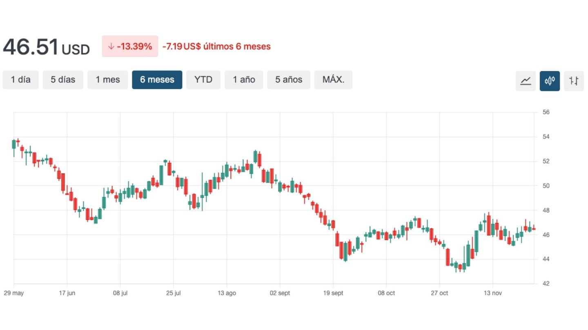Select the 1 día time range
This screenshot has height=330, width=588.
21,80
